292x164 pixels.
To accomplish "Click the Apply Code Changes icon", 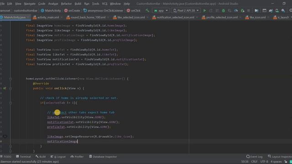I will pos(217,10).
